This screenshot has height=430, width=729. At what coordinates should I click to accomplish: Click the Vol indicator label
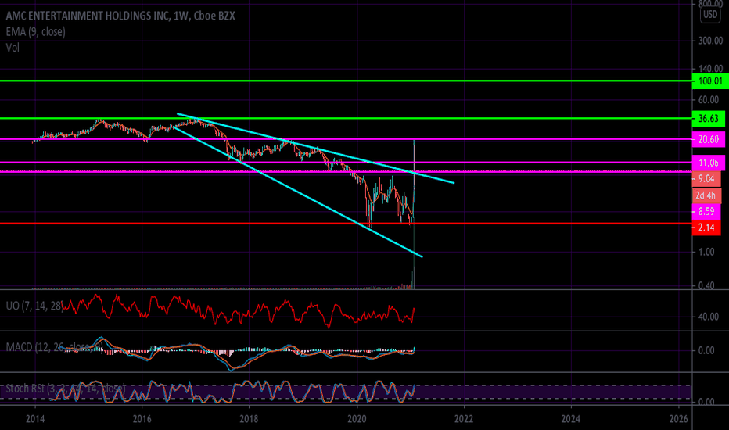pyautogui.click(x=13, y=48)
